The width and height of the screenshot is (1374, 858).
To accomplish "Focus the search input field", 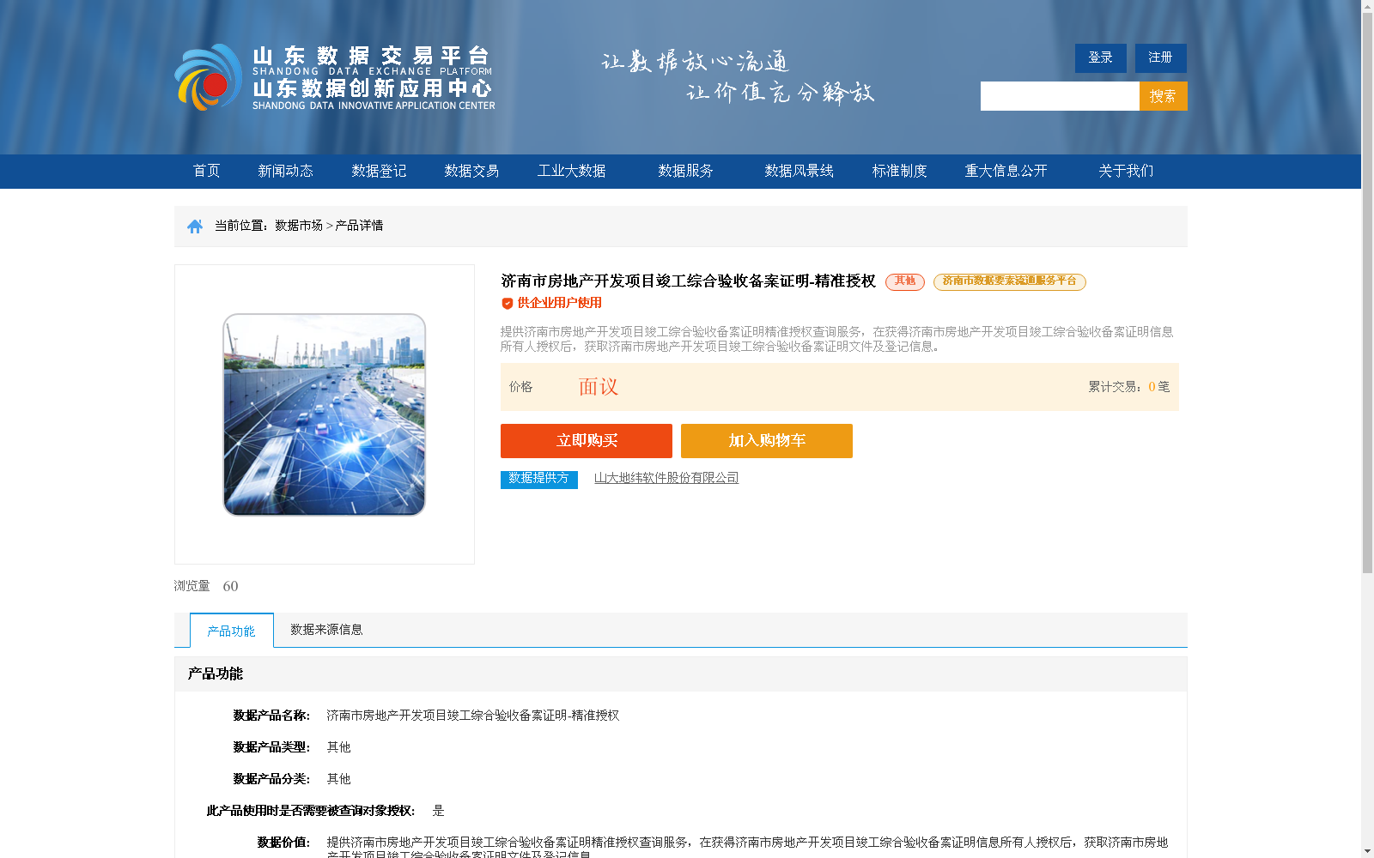I will click(1060, 96).
